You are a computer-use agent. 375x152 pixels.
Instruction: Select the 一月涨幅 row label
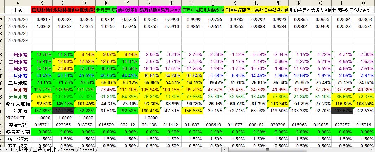tap(18, 76)
